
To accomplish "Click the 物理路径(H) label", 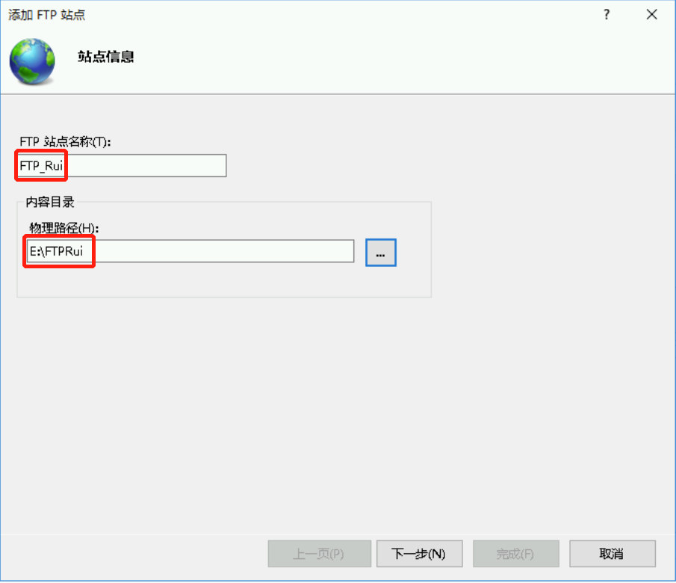I will [x=64, y=227].
